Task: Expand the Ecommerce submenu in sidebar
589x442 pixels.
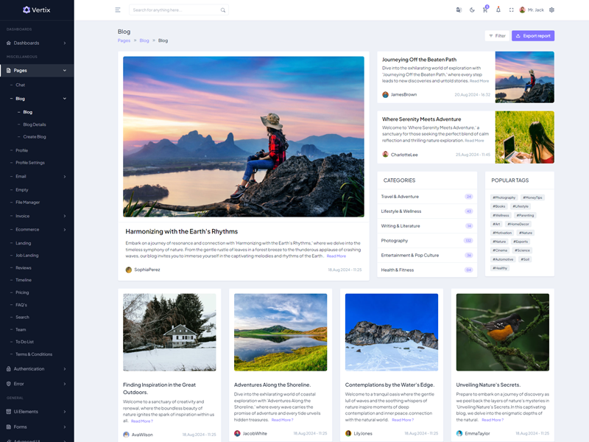Action: (x=37, y=229)
